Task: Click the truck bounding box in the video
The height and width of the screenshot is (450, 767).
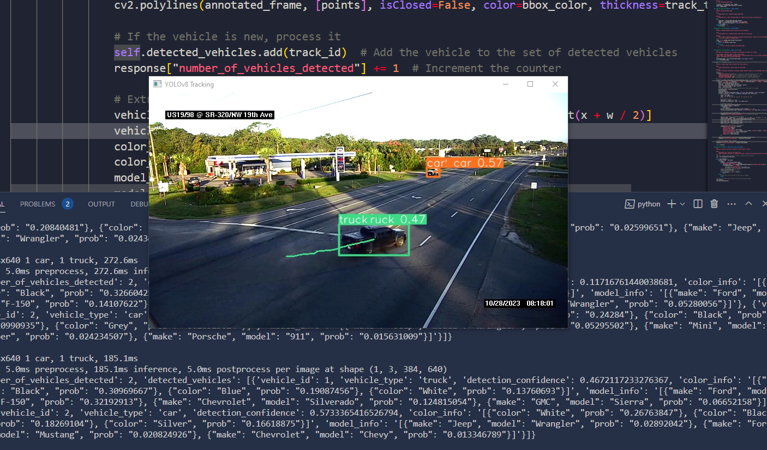Action: (374, 240)
